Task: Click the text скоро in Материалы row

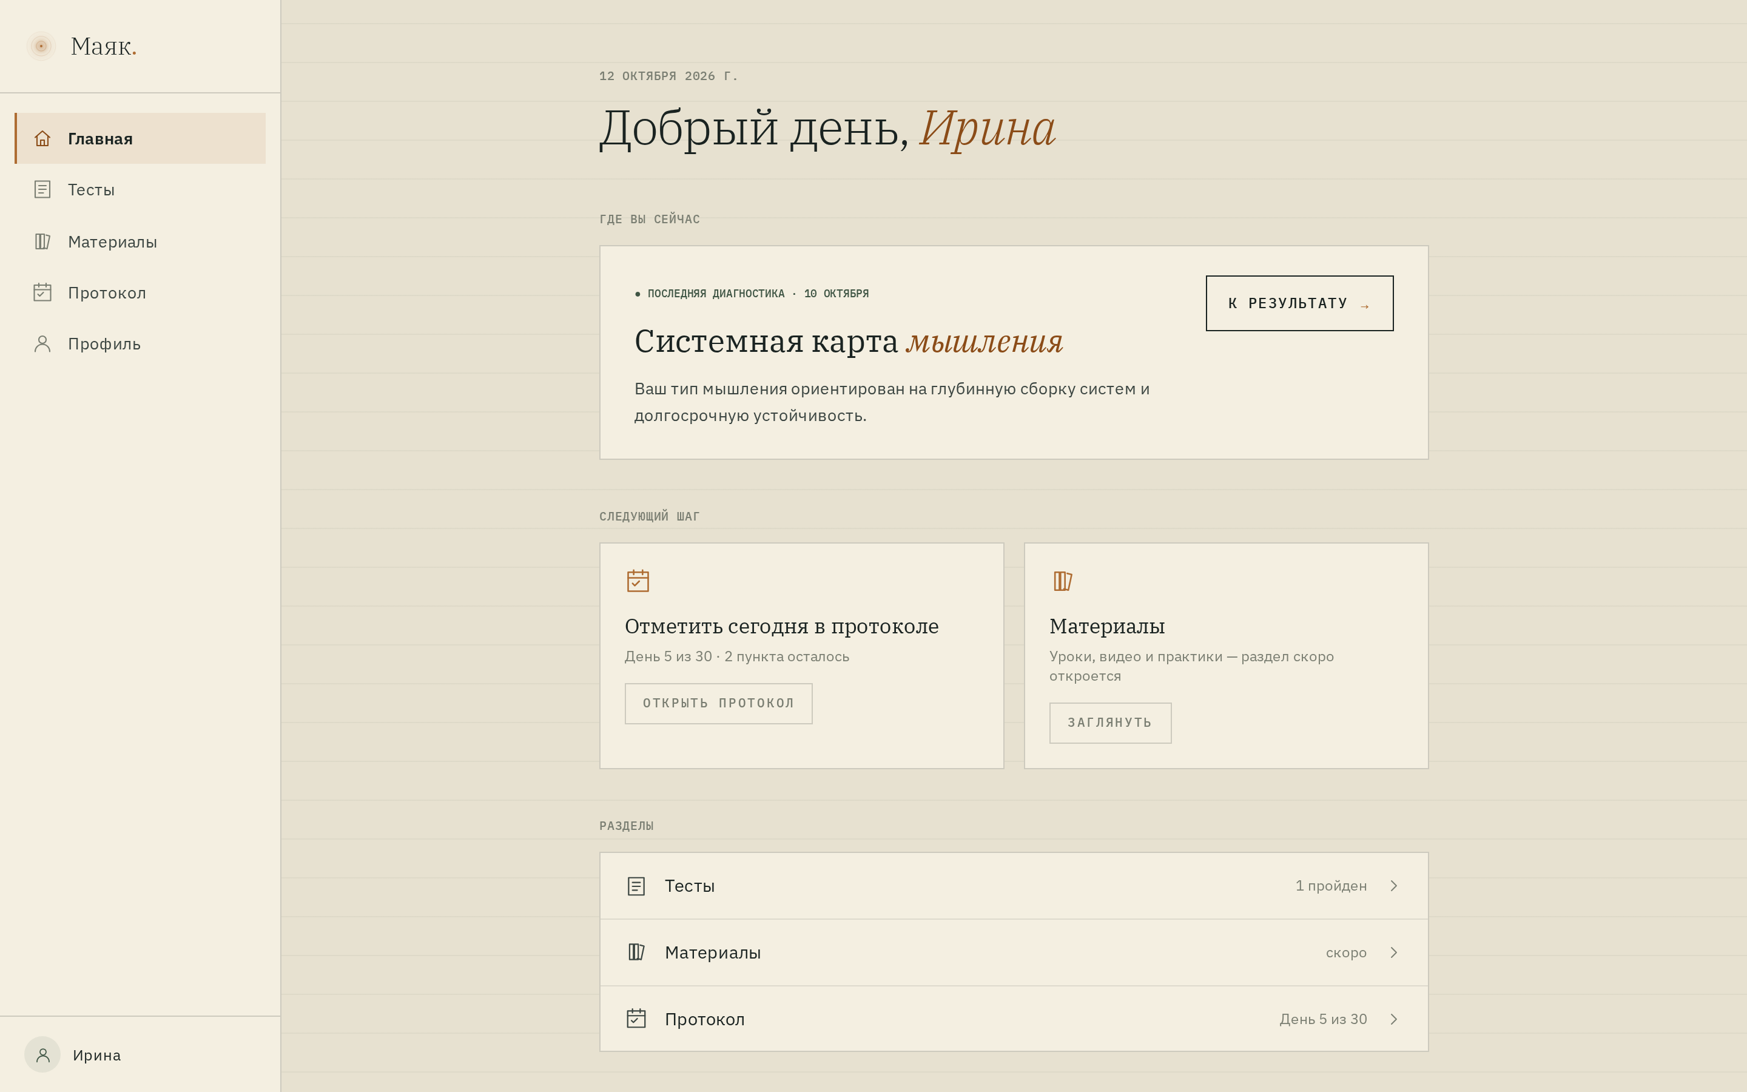Action: [1347, 952]
